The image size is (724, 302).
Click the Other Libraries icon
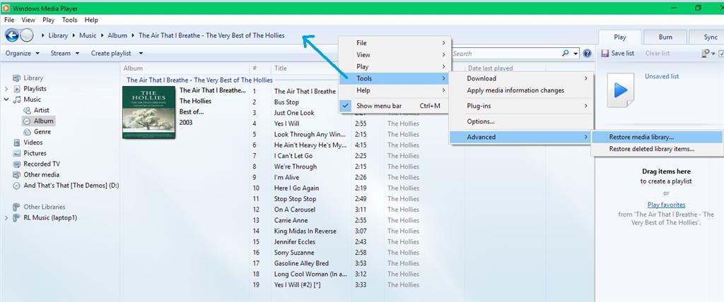point(17,207)
